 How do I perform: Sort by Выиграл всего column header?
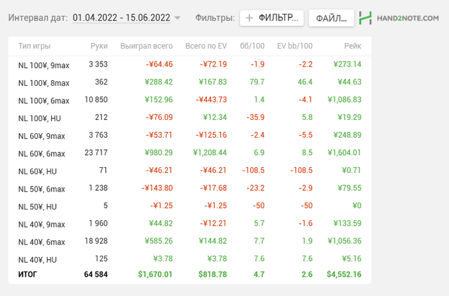(146, 46)
